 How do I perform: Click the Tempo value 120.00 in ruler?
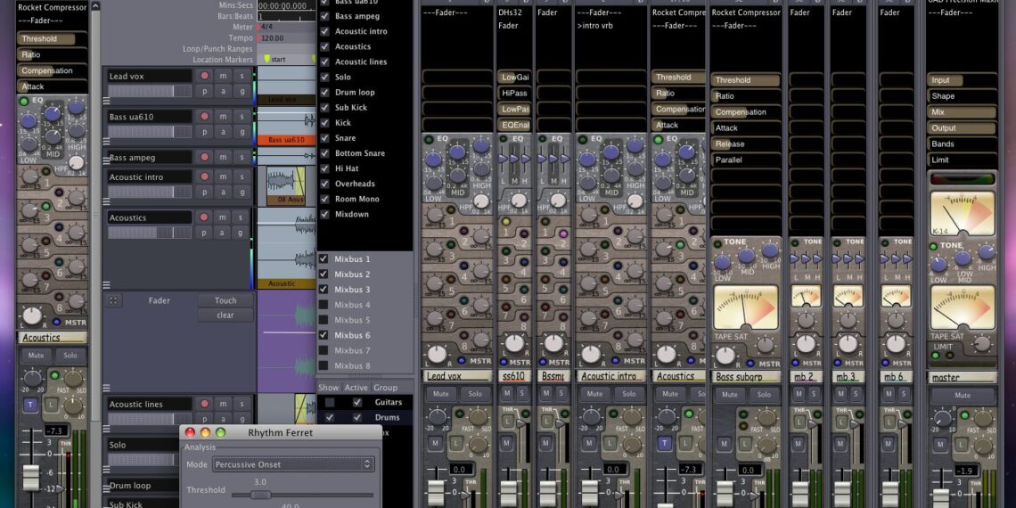[x=274, y=38]
